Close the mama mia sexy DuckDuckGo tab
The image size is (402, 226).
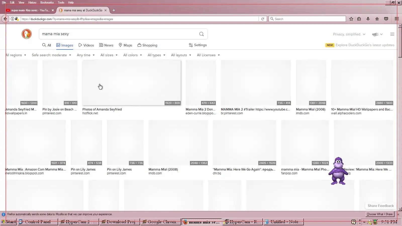[x=106, y=10]
